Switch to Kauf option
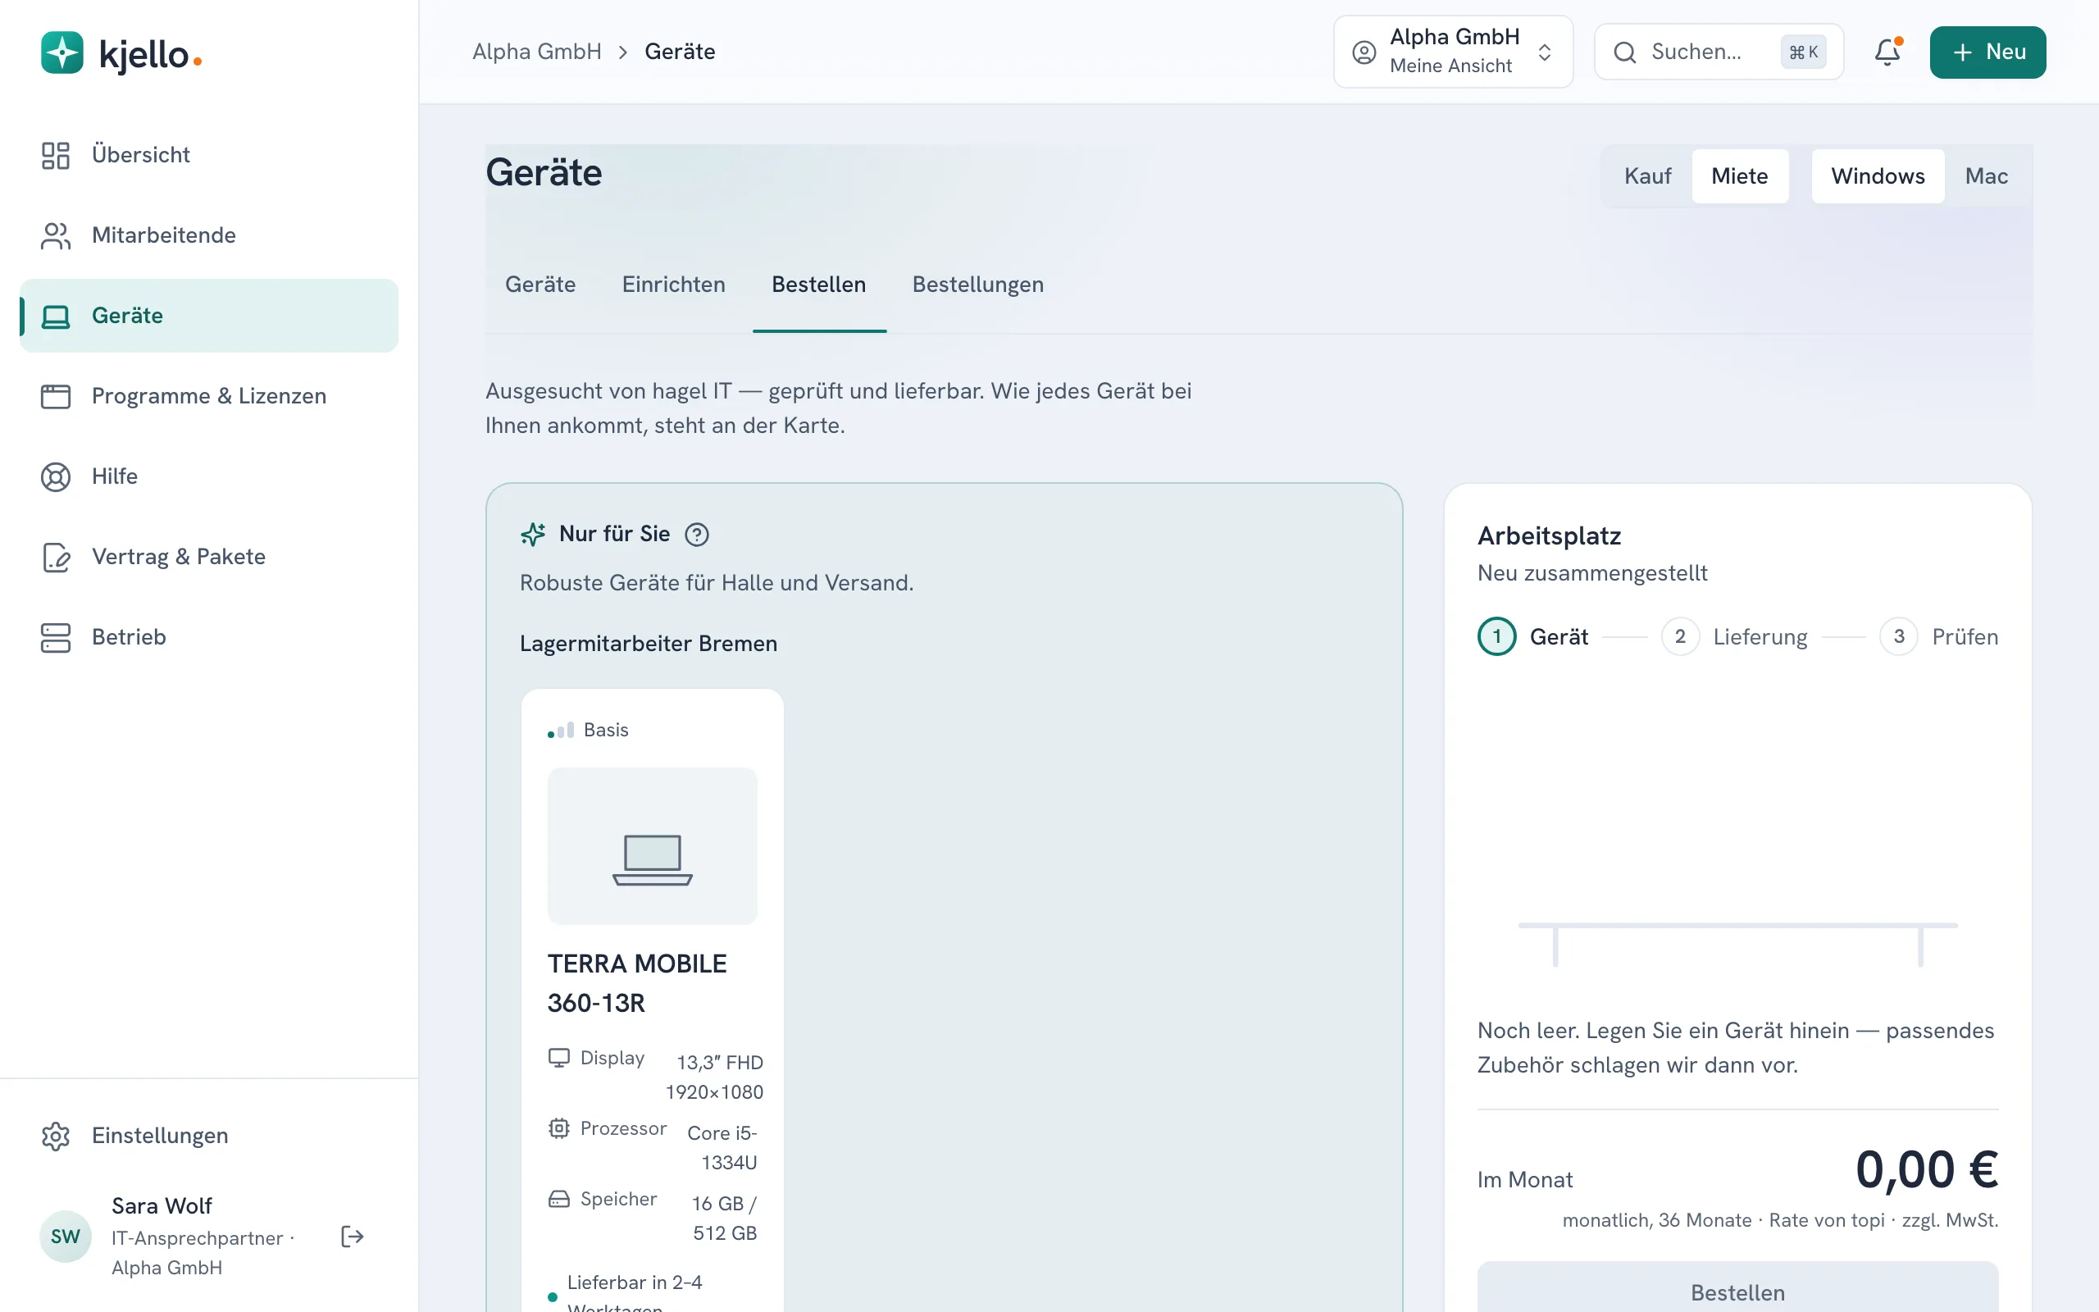The image size is (2099, 1312). (x=1647, y=176)
